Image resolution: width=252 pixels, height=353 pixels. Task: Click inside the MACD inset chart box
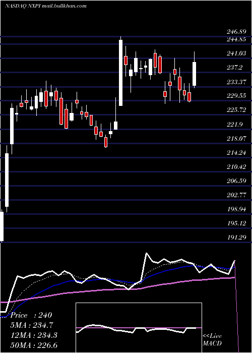pyautogui.click(x=139, y=328)
